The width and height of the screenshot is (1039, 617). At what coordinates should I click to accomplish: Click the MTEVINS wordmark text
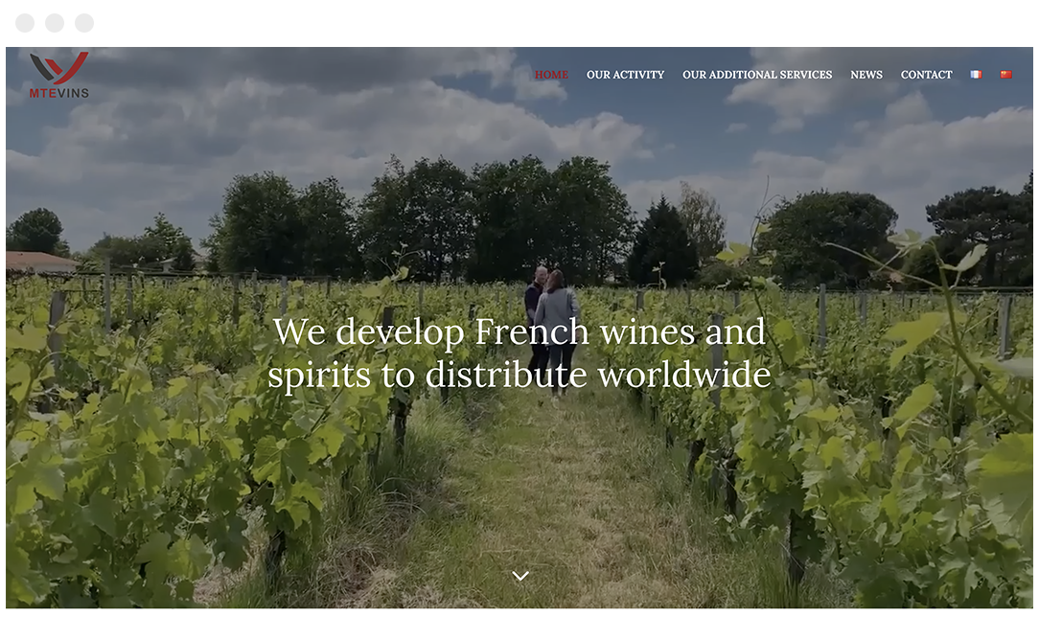click(59, 93)
